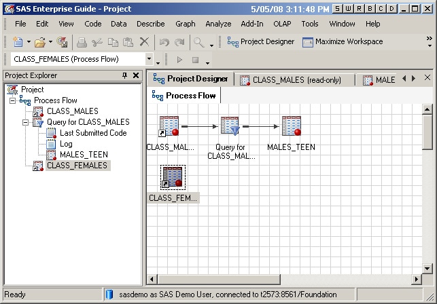The image size is (437, 304).
Task: Select the Query for CLASS_MALES filter node
Action: pyautogui.click(x=230, y=127)
